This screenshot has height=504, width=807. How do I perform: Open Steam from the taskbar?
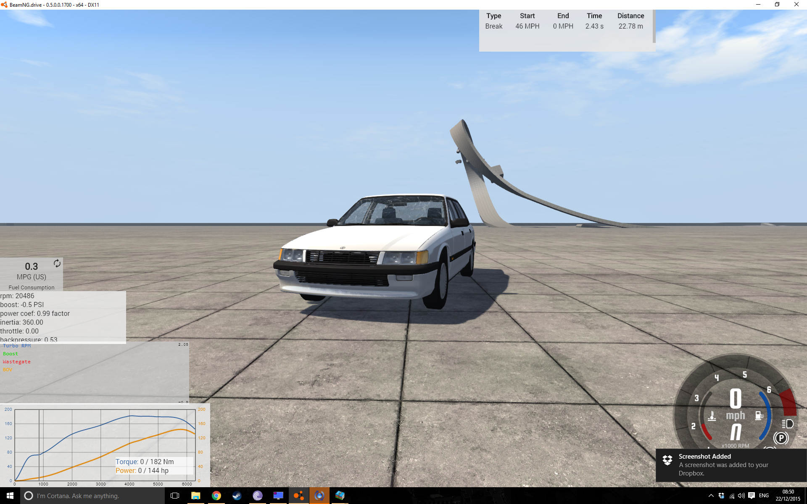(237, 496)
